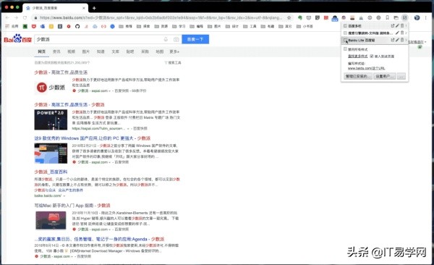Open the GitHub bookmark icon
This screenshot has width=434, height=265.
pos(77,26)
